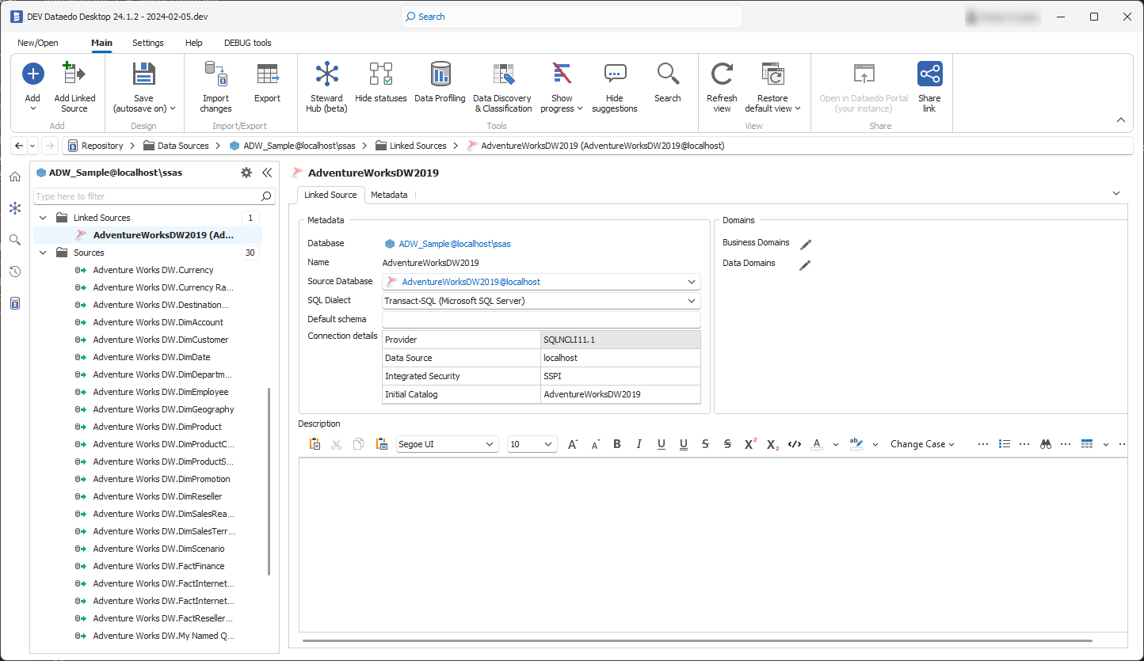Click Repository in the breadcrumb
This screenshot has height=661, width=1144.
pos(102,146)
